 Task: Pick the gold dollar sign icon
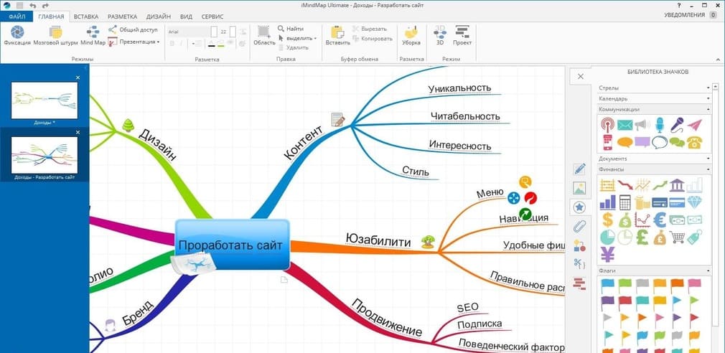click(607, 220)
